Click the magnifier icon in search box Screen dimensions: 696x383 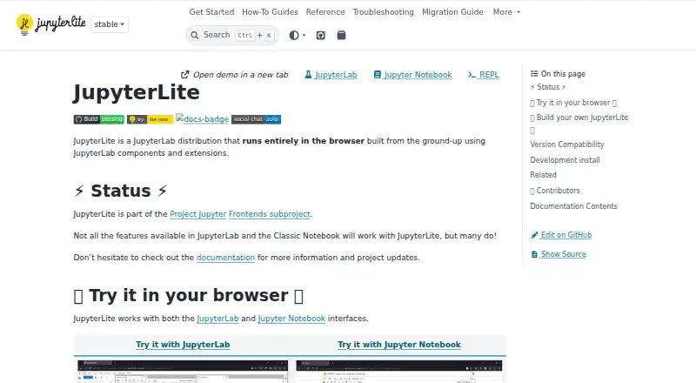(x=194, y=35)
